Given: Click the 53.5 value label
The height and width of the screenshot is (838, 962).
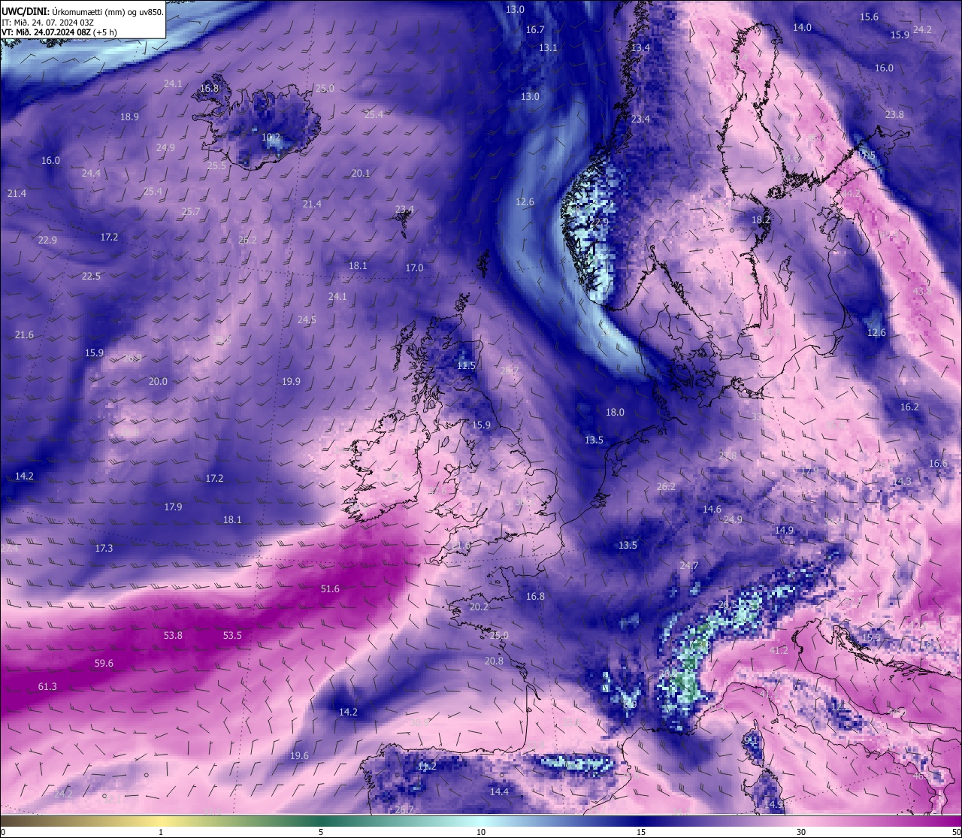Looking at the screenshot, I should tap(232, 635).
